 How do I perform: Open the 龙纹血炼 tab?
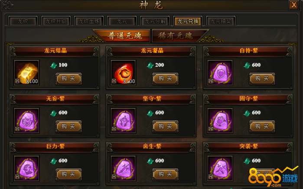(x=89, y=21)
